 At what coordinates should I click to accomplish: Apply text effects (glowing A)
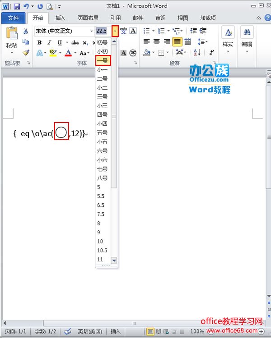pos(40,53)
